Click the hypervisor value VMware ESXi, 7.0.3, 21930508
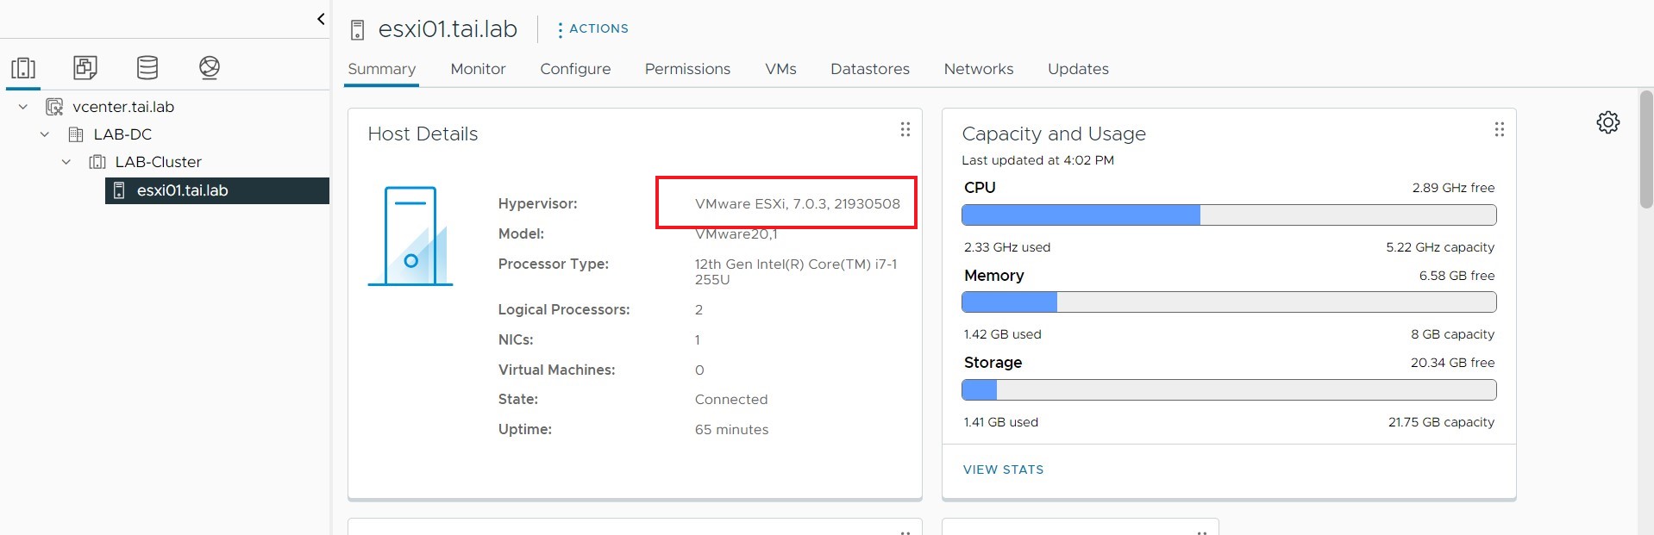 798,204
